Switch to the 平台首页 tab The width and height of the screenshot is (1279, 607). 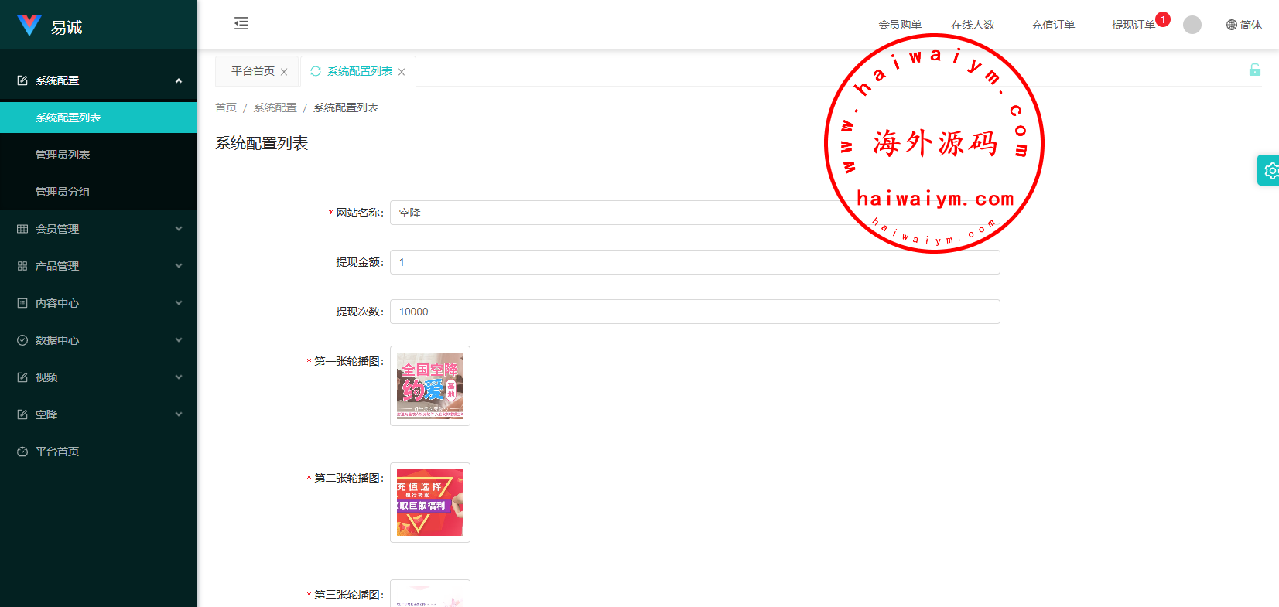(252, 71)
